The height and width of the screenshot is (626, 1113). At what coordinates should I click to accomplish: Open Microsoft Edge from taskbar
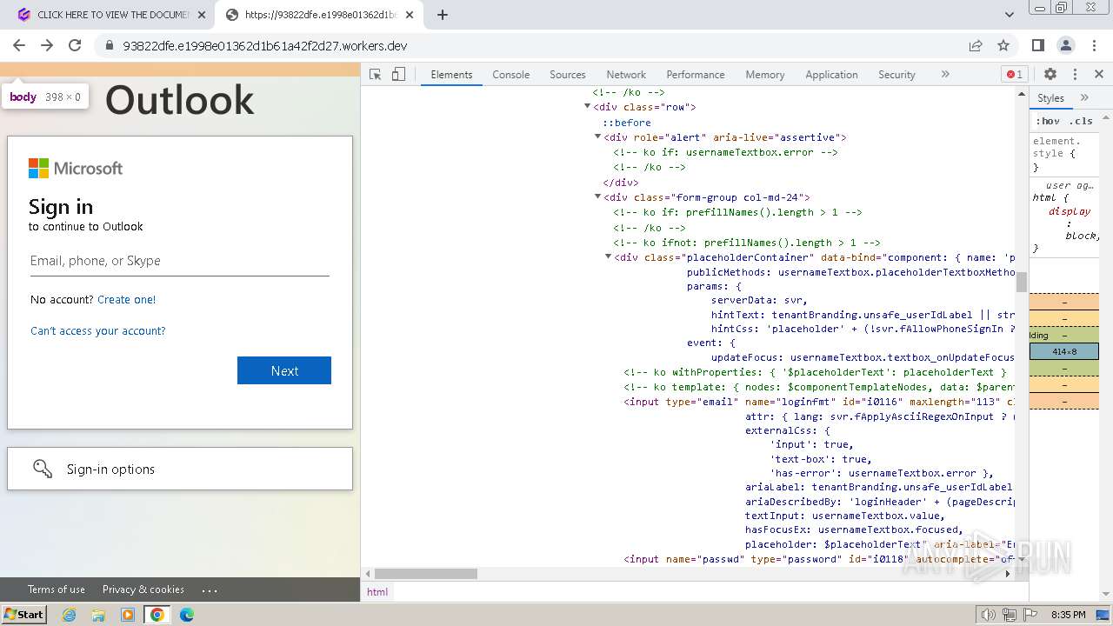click(187, 615)
